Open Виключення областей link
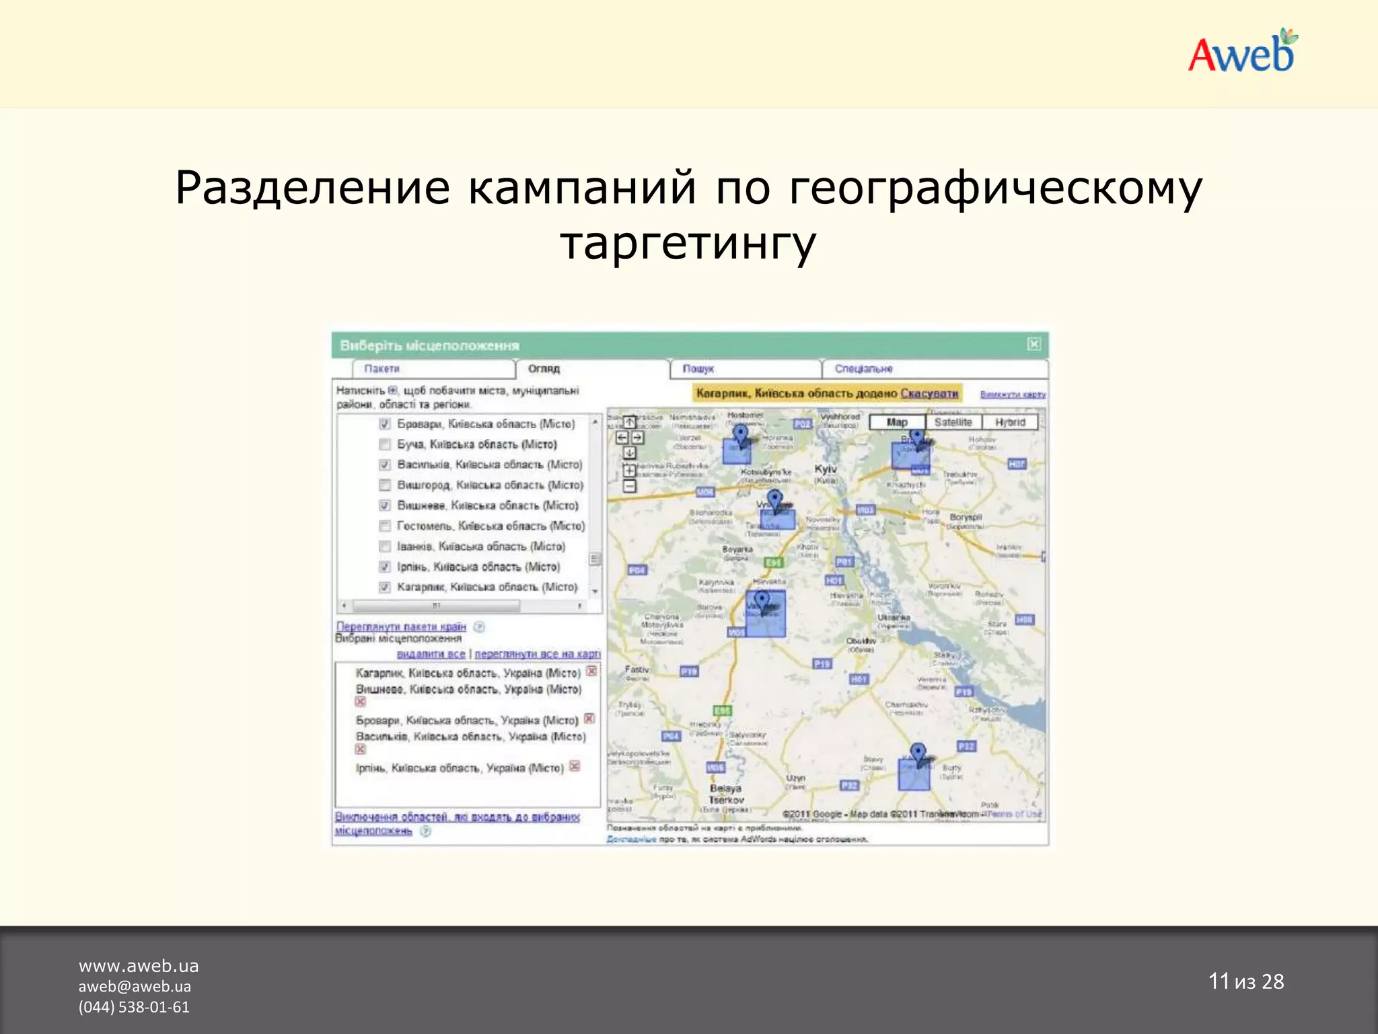The height and width of the screenshot is (1034, 1378). pyautogui.click(x=457, y=823)
